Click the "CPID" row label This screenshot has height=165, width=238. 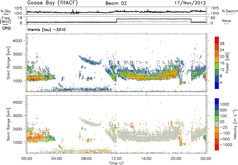pyautogui.click(x=7, y=28)
